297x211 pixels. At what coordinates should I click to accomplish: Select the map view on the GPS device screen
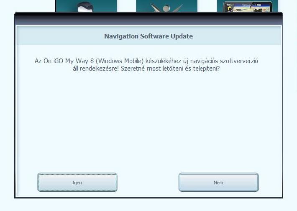[x=251, y=9]
